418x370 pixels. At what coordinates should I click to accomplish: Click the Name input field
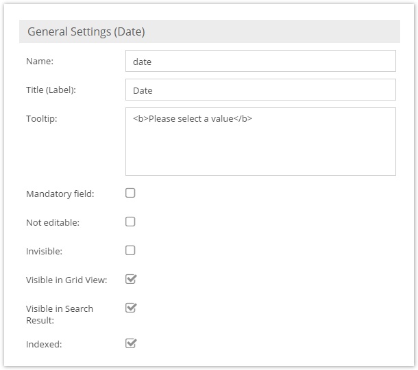260,61
